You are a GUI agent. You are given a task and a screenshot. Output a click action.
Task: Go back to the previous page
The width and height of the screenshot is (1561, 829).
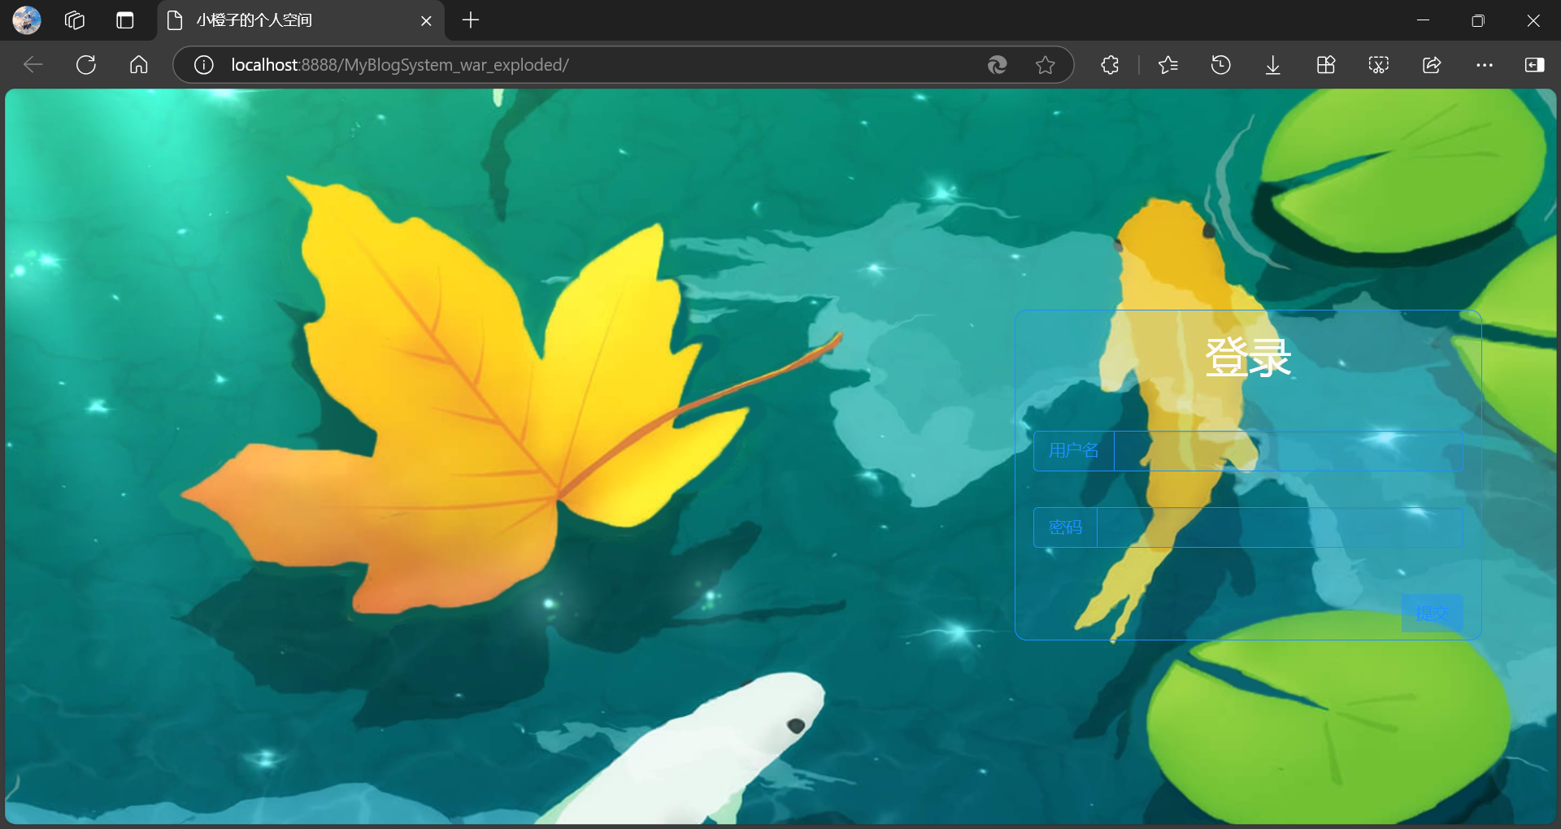pos(33,65)
